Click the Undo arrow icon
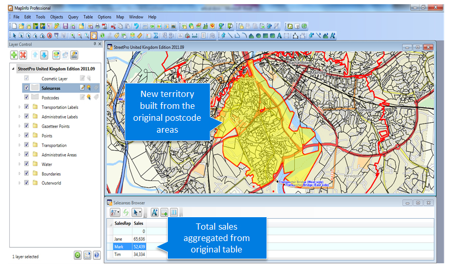Screen dimensions: 451x268 tap(136, 26)
